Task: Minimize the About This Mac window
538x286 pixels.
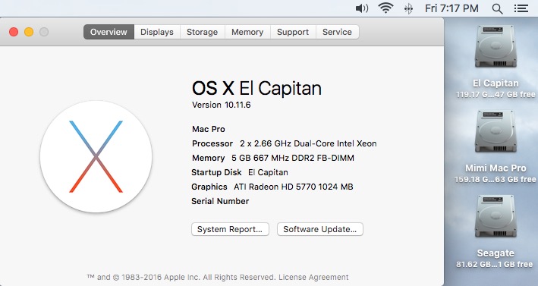Action: point(29,32)
